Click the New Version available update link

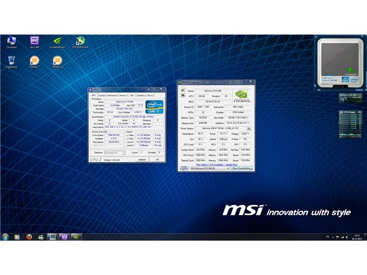click(217, 164)
